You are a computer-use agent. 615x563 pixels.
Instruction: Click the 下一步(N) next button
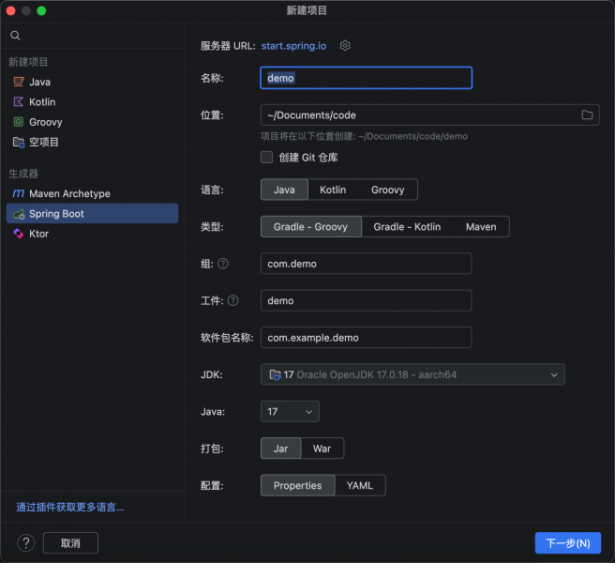(568, 543)
